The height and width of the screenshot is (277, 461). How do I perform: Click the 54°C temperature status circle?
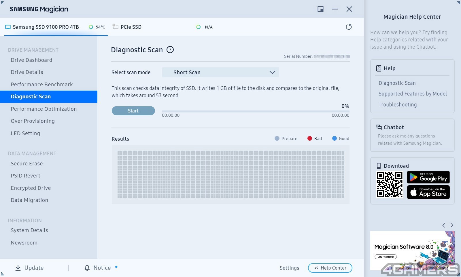click(x=91, y=27)
